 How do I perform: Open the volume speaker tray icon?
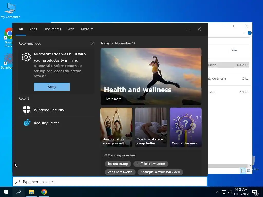(230, 192)
